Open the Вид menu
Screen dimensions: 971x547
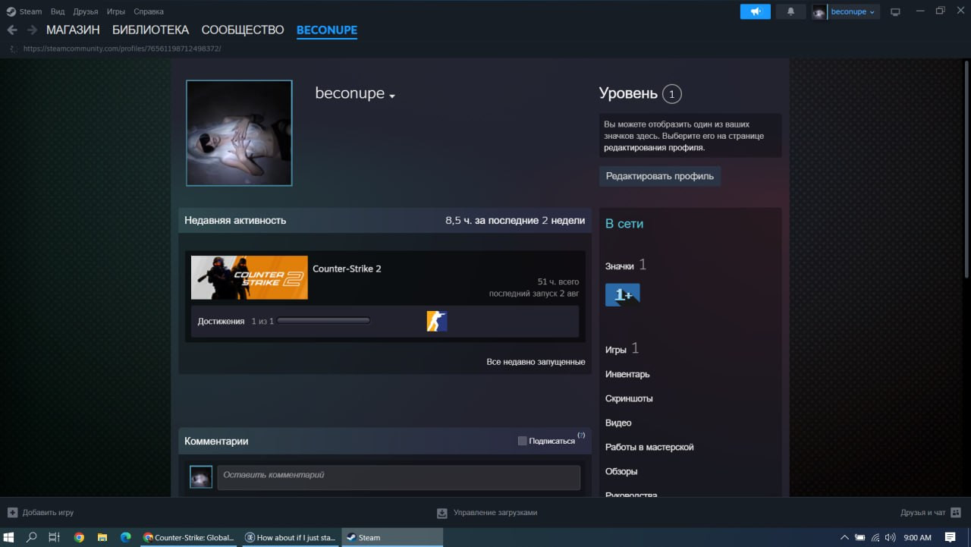coord(58,11)
